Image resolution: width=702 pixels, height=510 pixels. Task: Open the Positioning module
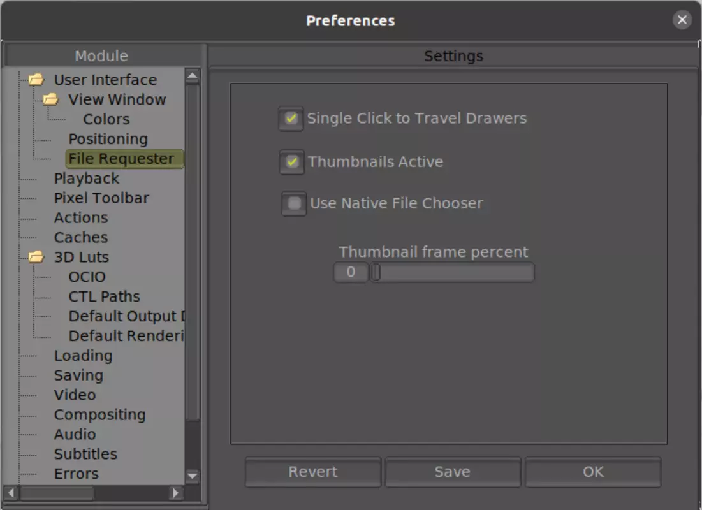coord(108,139)
